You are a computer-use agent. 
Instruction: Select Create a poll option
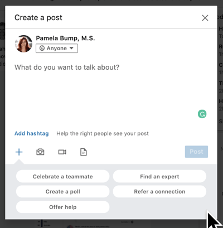(63, 191)
